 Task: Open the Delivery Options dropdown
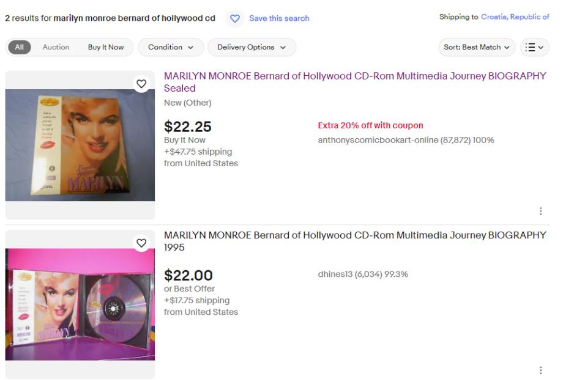[252, 47]
